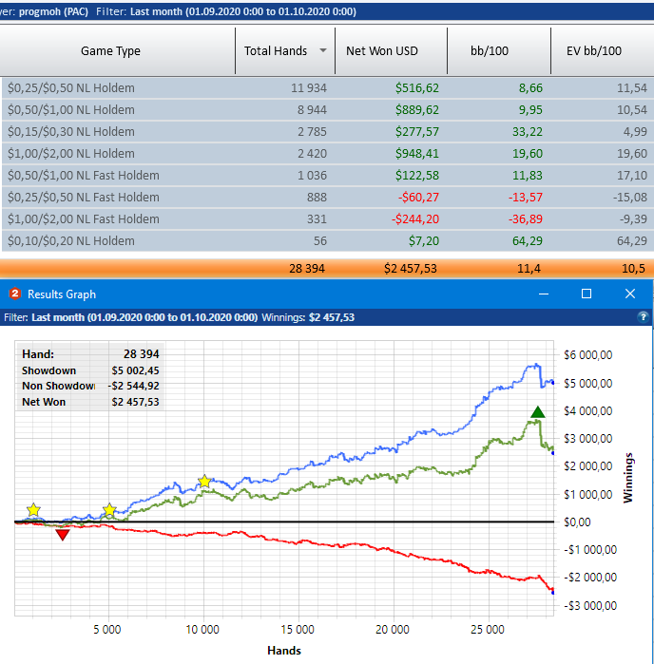Sort by the Total Hands column header
This screenshot has height=664, width=654.
tap(285, 50)
